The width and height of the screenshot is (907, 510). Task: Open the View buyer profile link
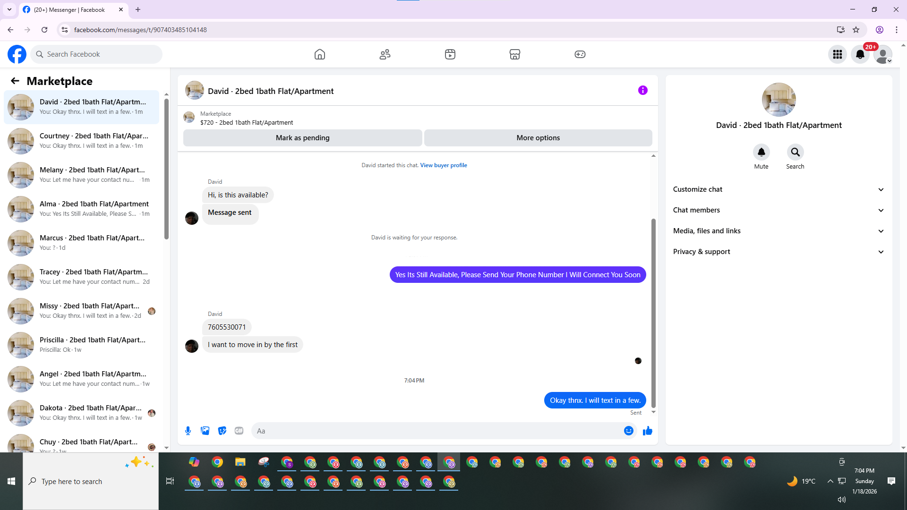(443, 165)
